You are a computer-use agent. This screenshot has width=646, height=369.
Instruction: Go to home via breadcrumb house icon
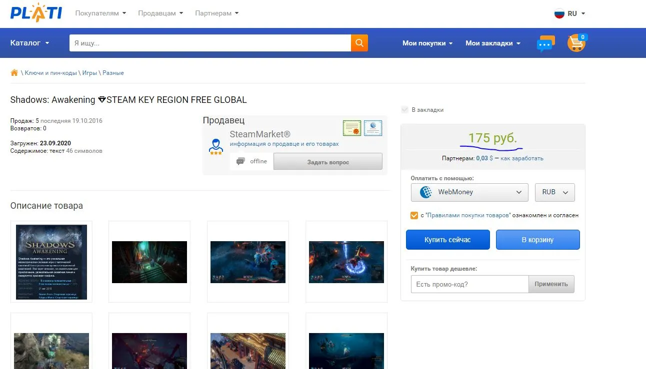14,73
